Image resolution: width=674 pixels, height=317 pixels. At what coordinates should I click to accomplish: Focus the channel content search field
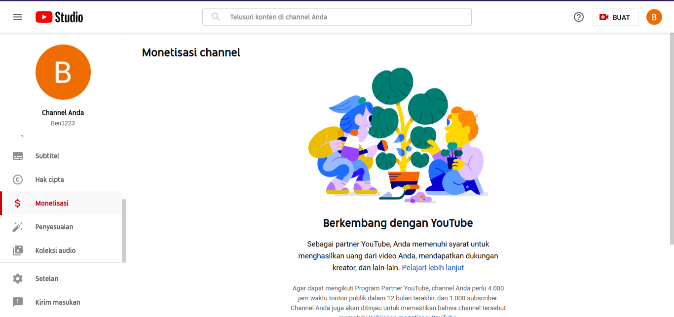337,17
